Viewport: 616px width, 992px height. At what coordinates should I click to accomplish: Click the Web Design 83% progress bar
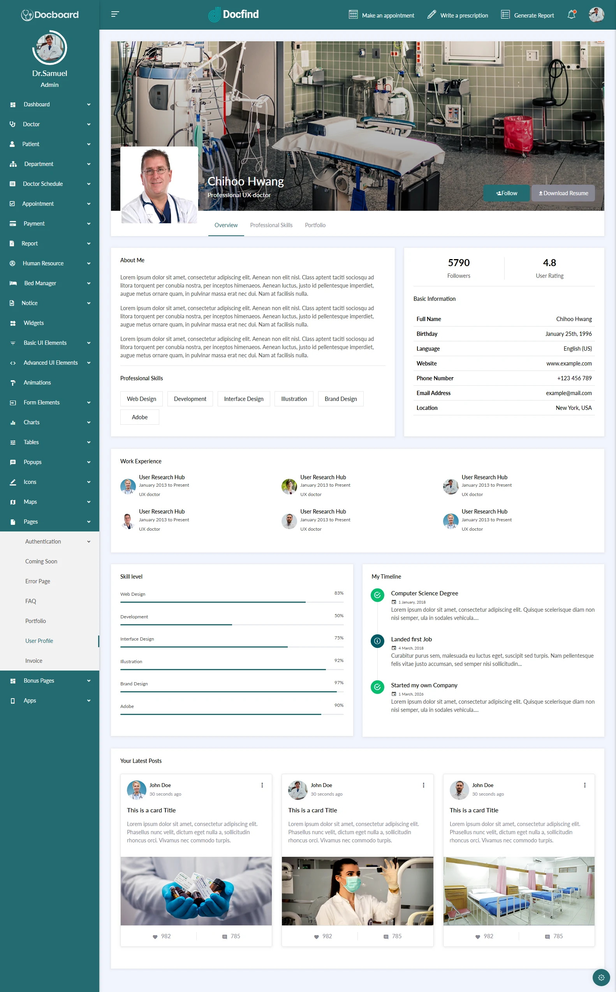point(232,602)
